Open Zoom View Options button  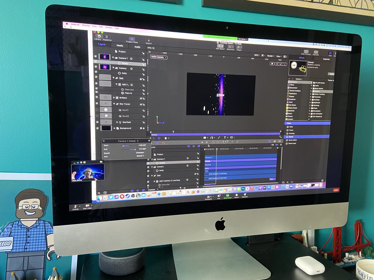[x=243, y=39]
